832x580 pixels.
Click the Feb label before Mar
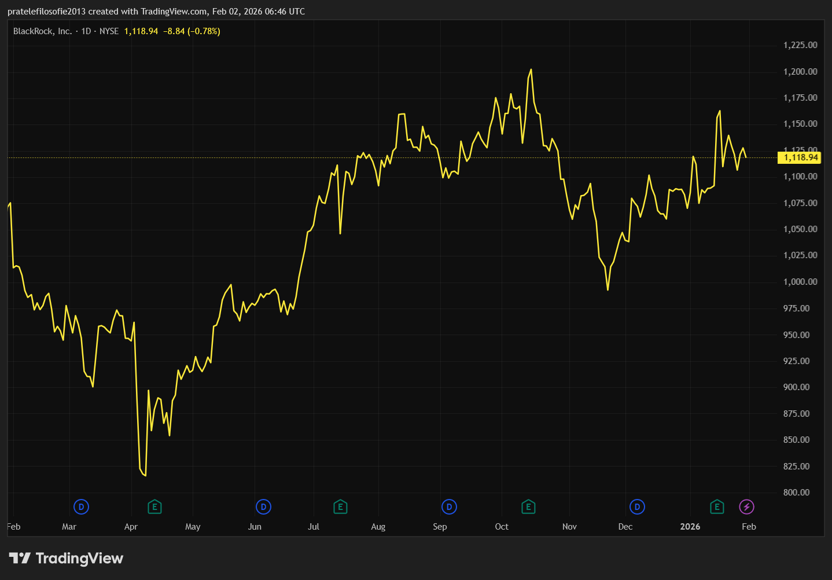(x=14, y=527)
